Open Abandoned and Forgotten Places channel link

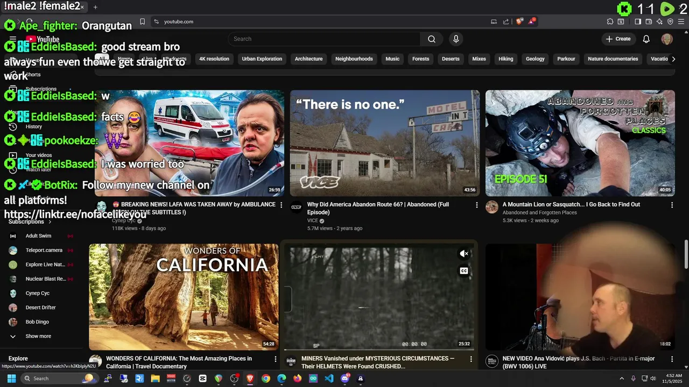coord(539,212)
